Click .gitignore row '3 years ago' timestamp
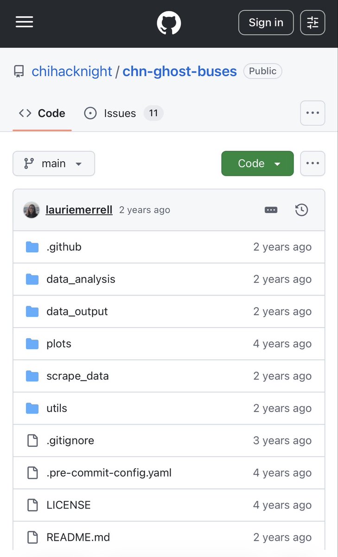Screen dimensions: 338x557 282,440
